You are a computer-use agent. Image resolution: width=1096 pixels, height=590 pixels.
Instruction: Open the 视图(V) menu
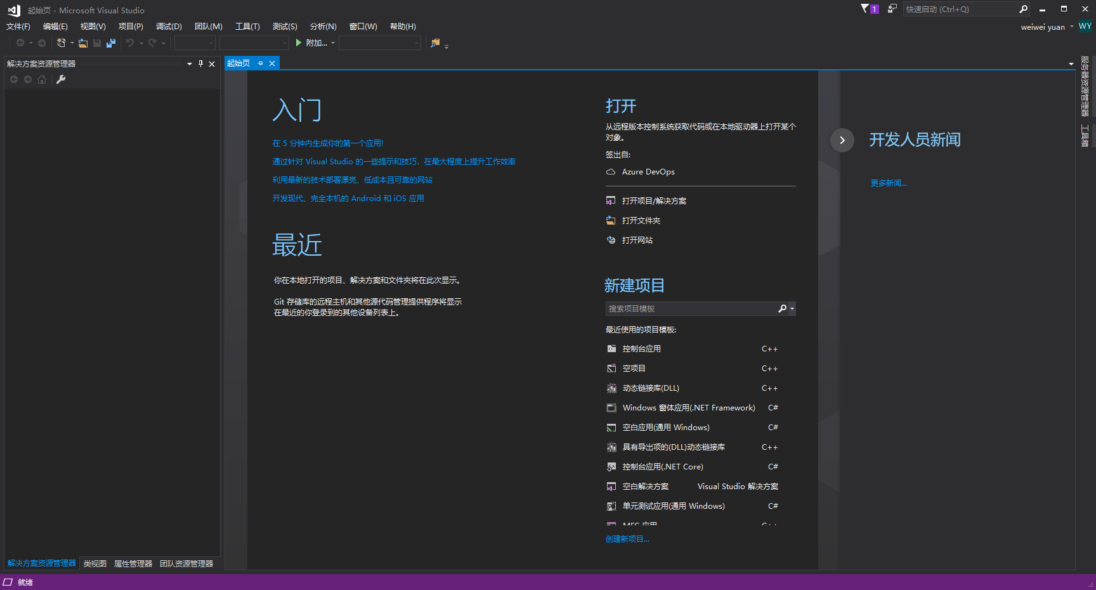93,26
